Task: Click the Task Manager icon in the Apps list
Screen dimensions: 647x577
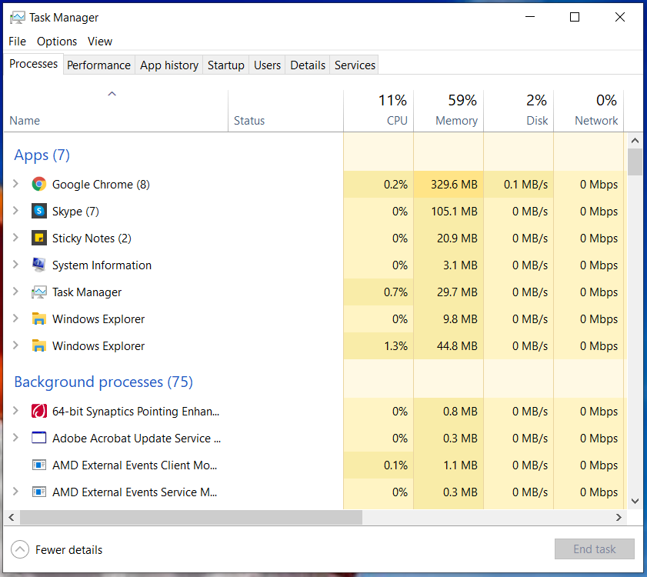Action: [38, 292]
